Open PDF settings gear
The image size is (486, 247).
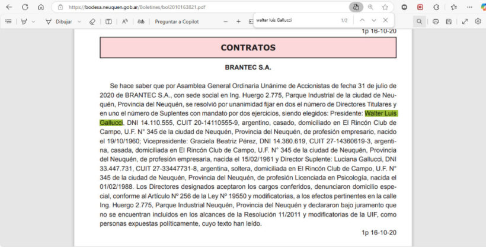coord(478,21)
